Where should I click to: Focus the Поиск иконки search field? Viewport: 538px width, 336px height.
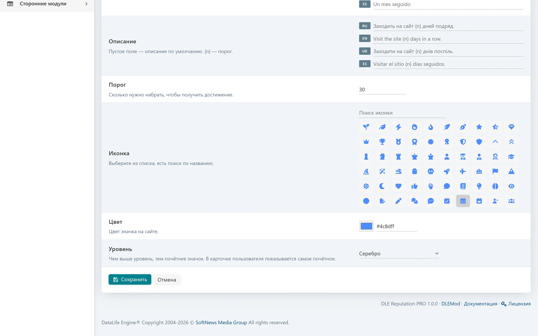coord(402,113)
